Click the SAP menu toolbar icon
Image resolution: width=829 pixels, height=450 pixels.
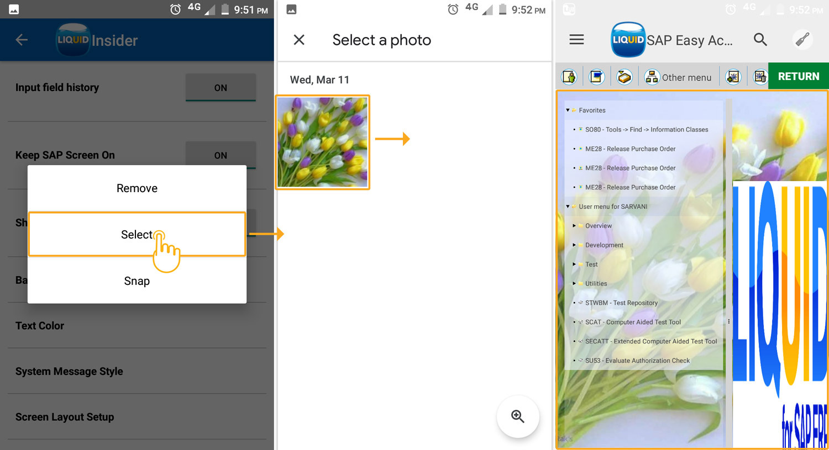pyautogui.click(x=596, y=77)
